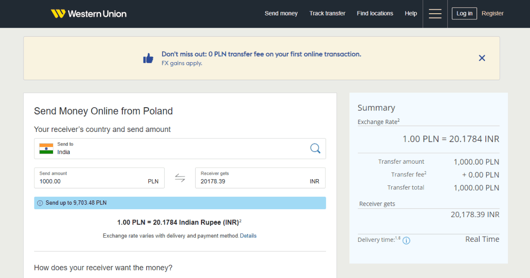The image size is (530, 278).
Task: Click the Transfer amount label
Action: pos(401,162)
